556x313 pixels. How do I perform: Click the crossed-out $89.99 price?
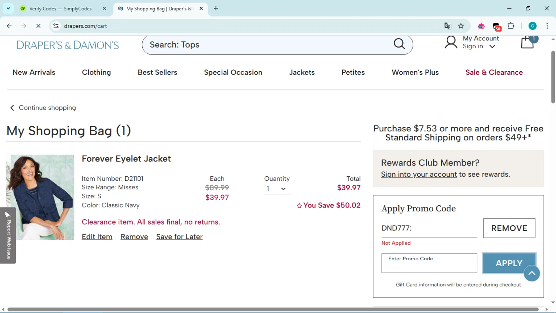[217, 188]
